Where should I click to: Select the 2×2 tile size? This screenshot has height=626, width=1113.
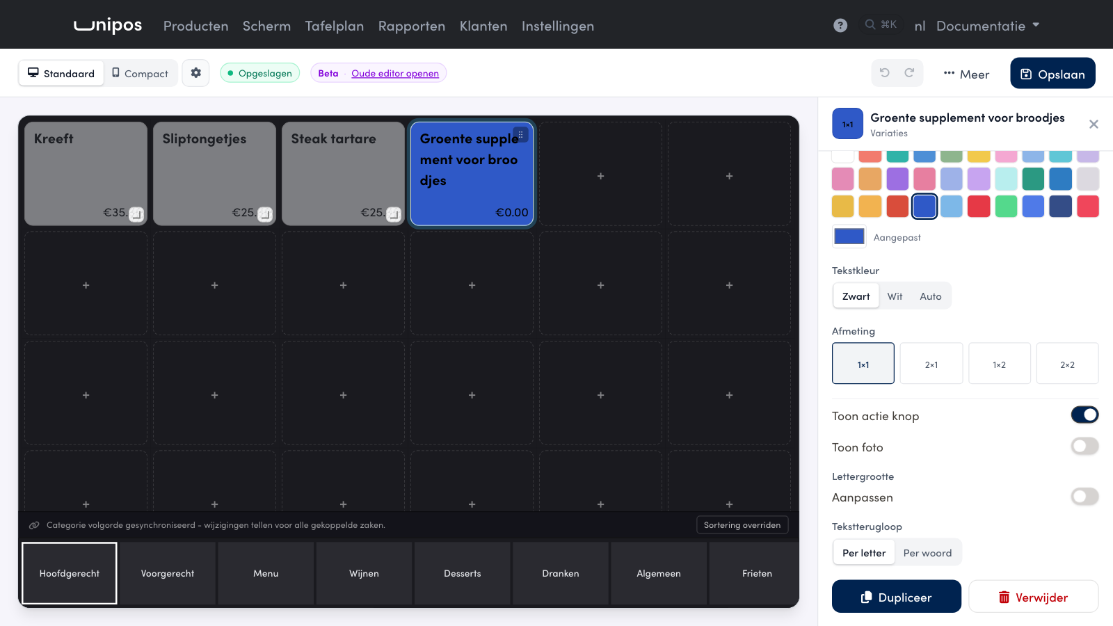(1067, 364)
